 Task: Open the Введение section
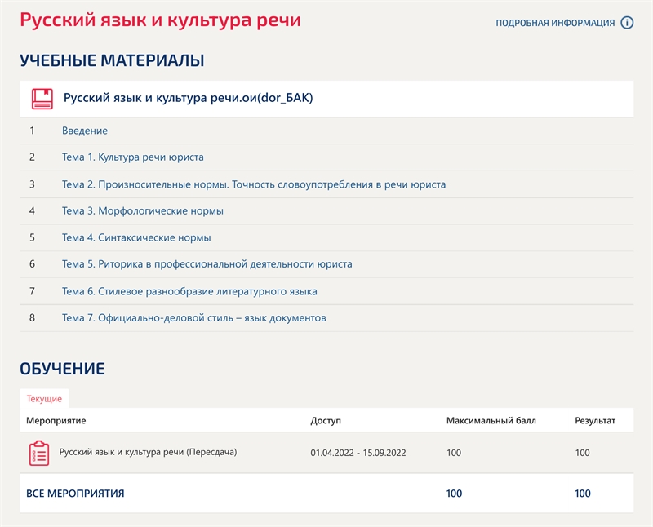(x=85, y=131)
